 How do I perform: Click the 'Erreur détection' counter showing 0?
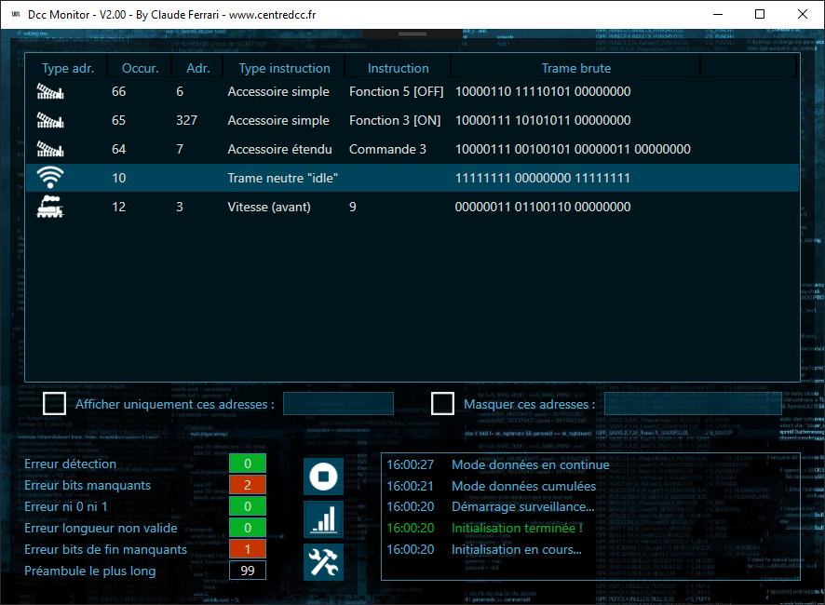coord(248,464)
